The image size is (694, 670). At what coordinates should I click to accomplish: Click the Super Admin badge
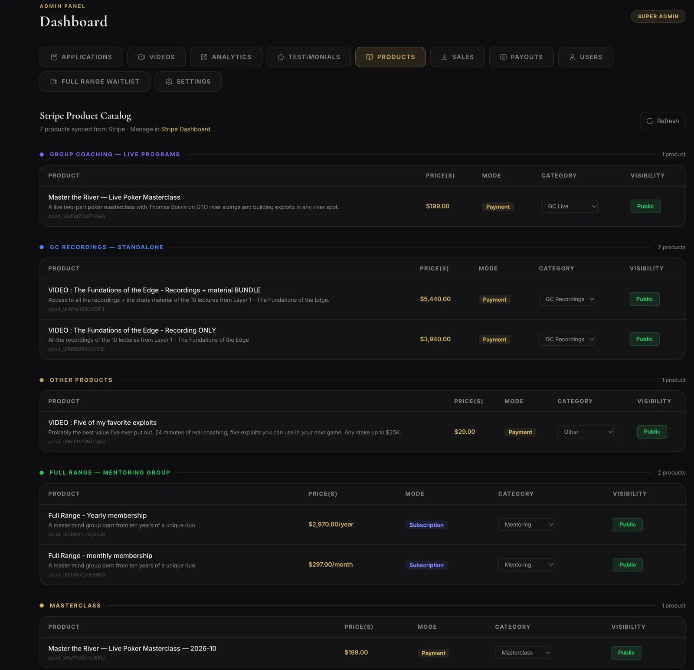pyautogui.click(x=658, y=17)
